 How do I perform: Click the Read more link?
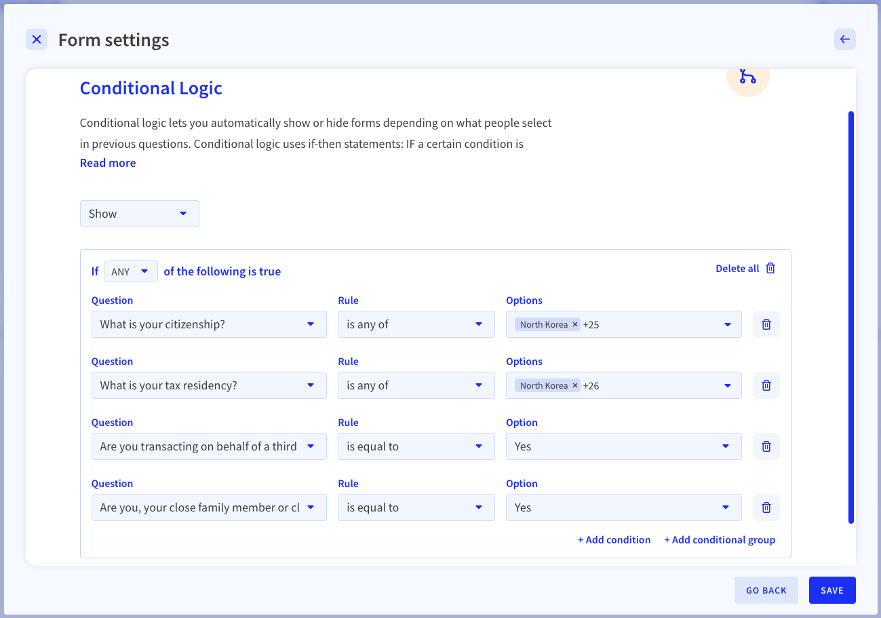(x=108, y=163)
